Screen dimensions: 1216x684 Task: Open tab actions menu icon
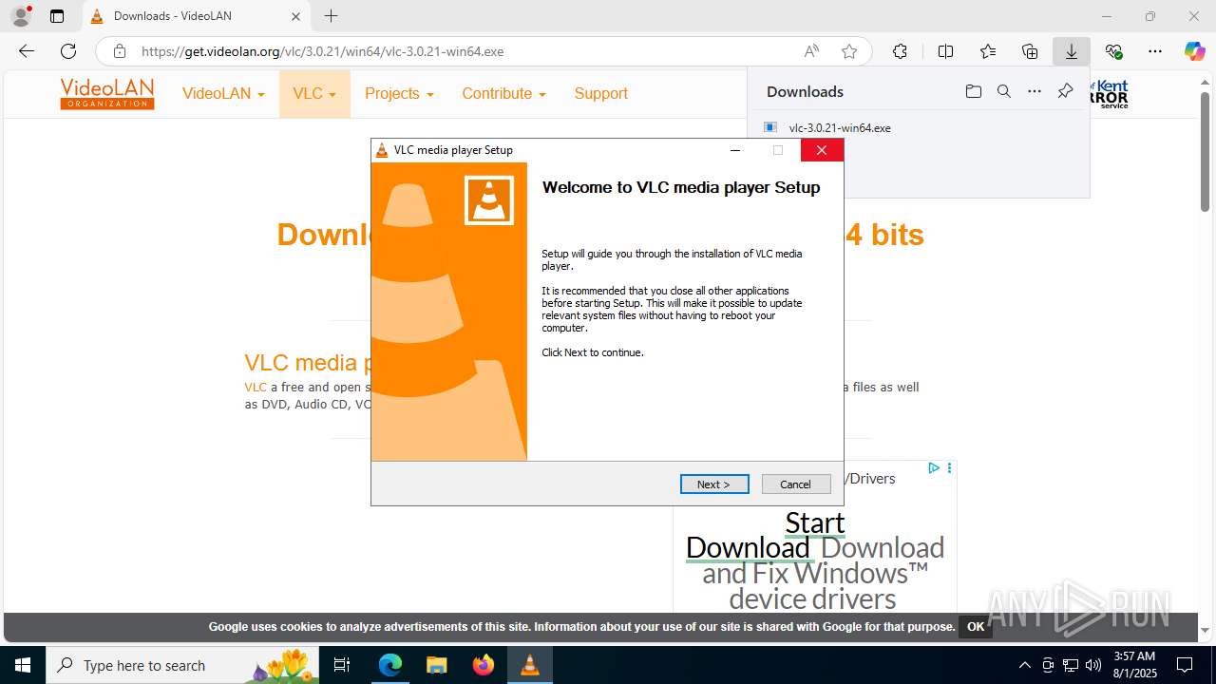57,16
